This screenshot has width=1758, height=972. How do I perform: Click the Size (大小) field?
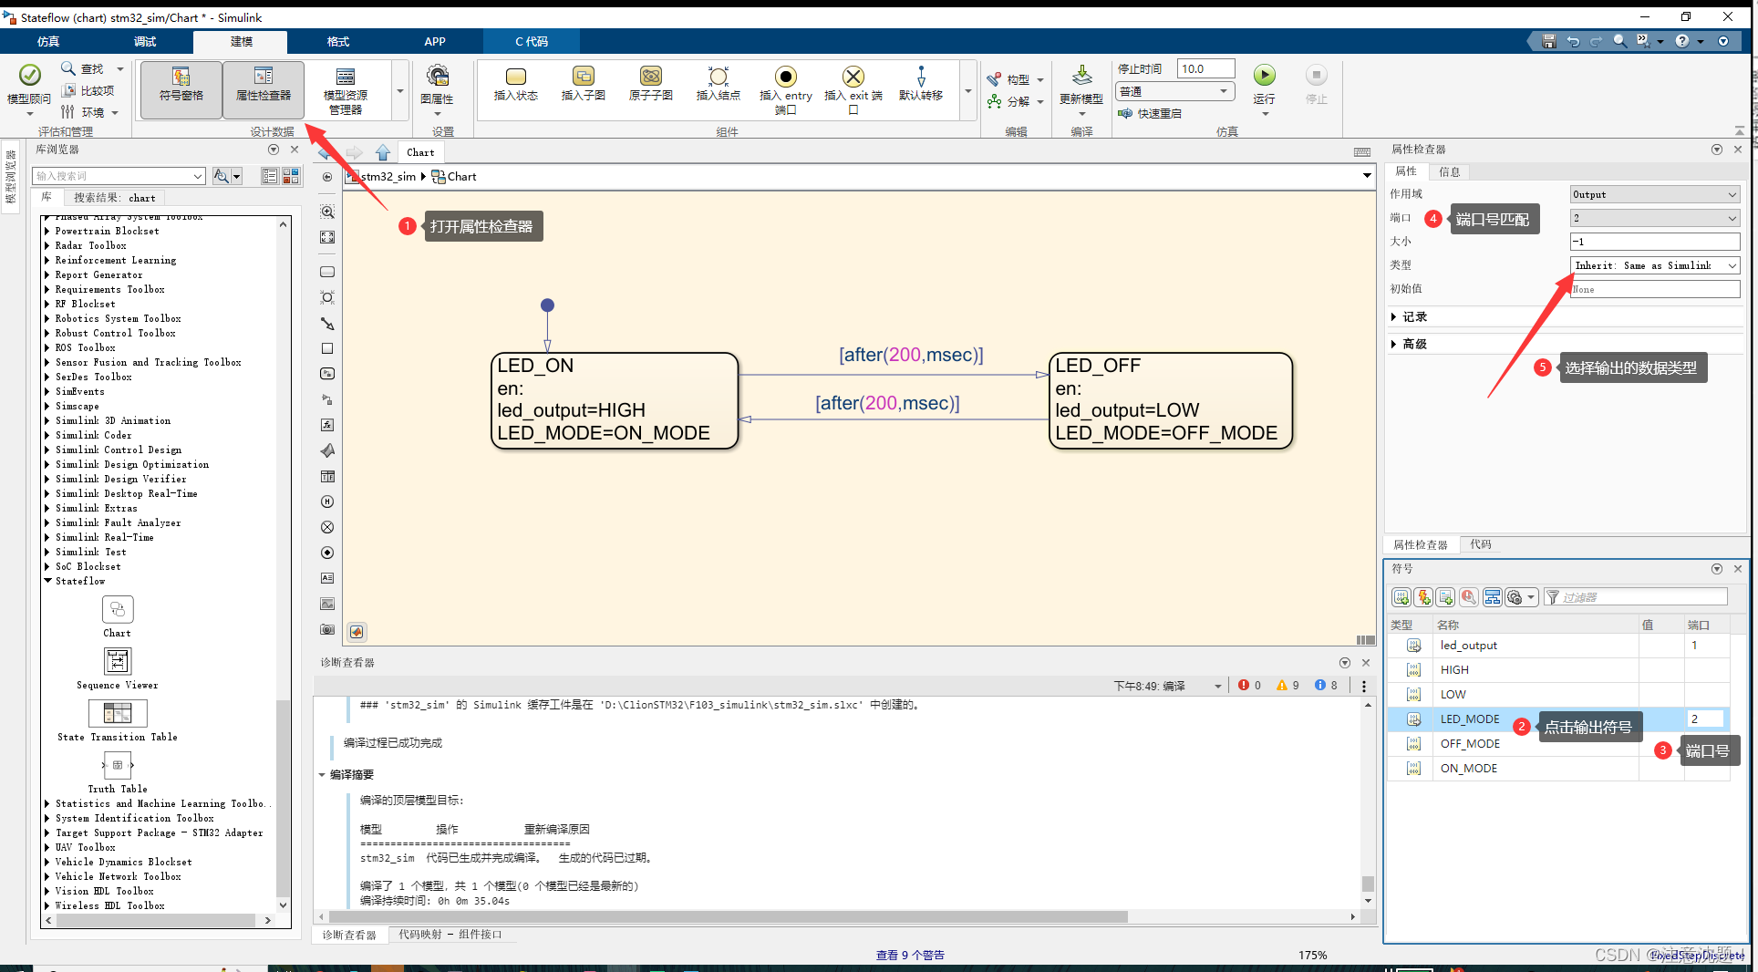[1654, 242]
